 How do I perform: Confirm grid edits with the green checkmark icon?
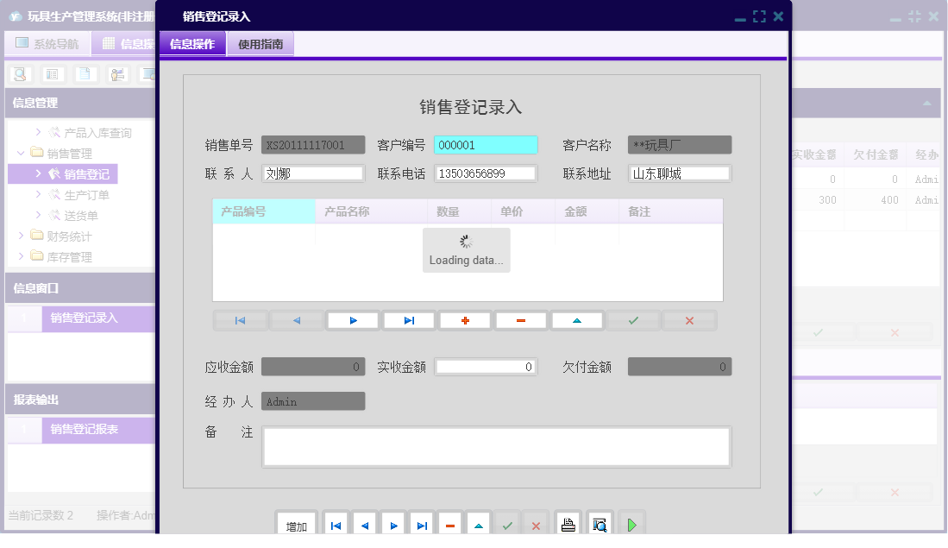pos(633,319)
